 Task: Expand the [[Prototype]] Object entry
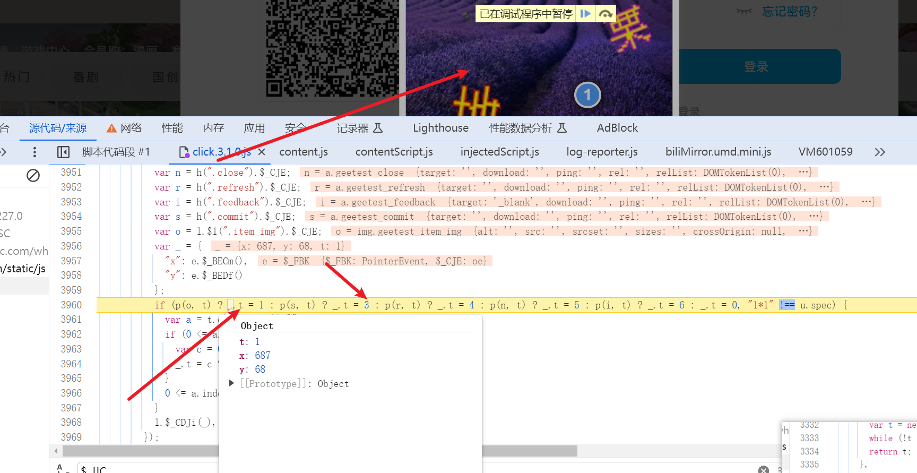(x=231, y=383)
